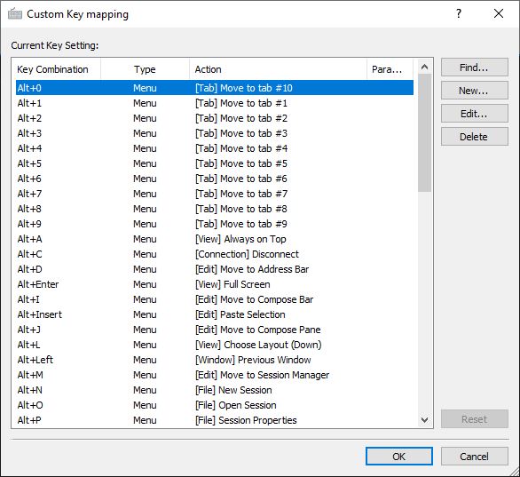Click the keyboard icon in title bar
The image size is (520, 477).
(15, 14)
